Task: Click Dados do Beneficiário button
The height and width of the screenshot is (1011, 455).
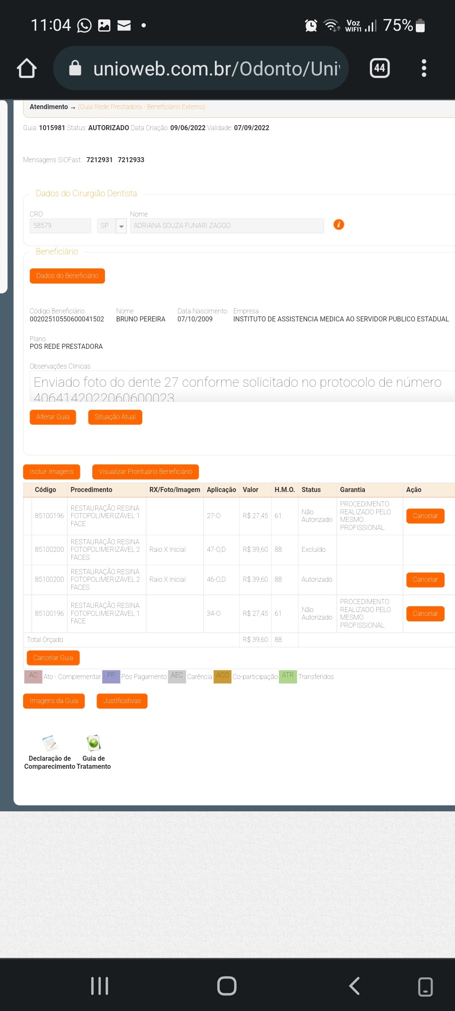Action: (x=67, y=276)
